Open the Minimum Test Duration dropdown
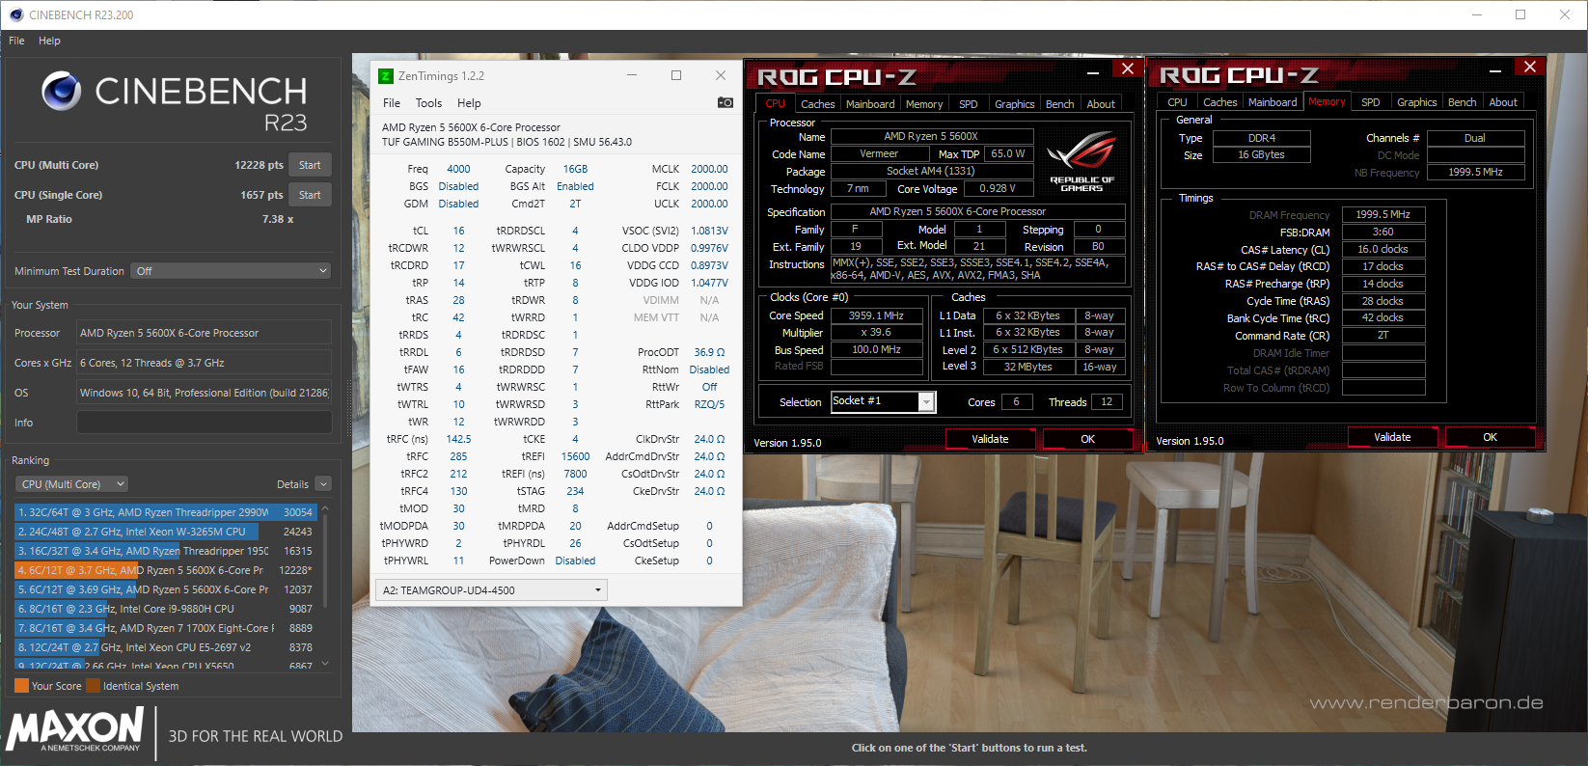1588x766 pixels. (233, 271)
